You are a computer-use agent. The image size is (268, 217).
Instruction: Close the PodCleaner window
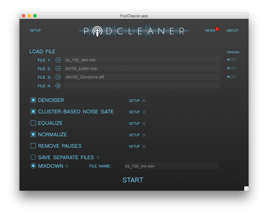[x=23, y=16]
